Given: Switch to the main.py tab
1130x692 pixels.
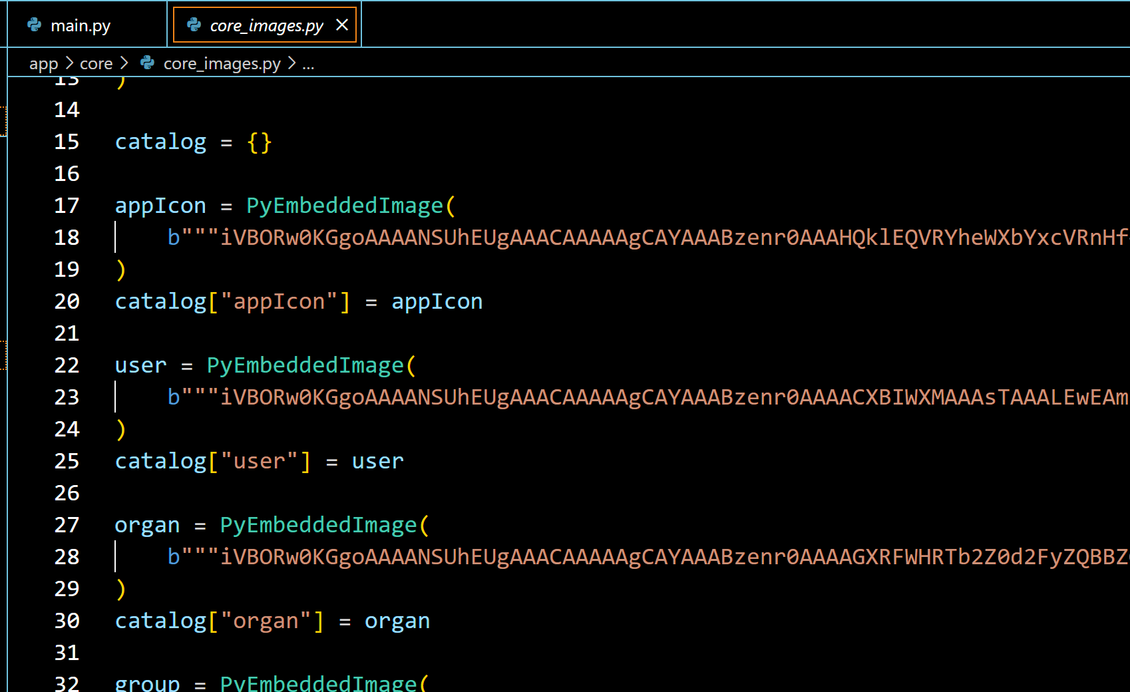Looking at the screenshot, I should pyautogui.click(x=80, y=25).
